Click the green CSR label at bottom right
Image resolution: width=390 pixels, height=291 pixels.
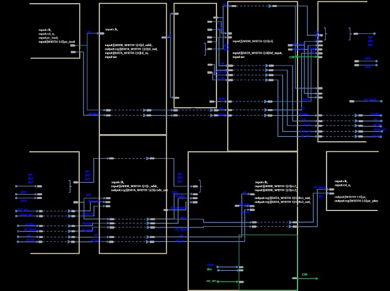tap(304, 275)
